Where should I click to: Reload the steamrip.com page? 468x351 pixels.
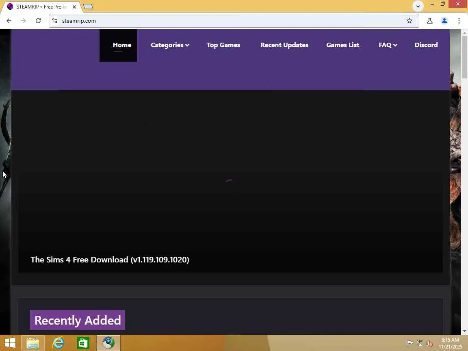(38, 21)
